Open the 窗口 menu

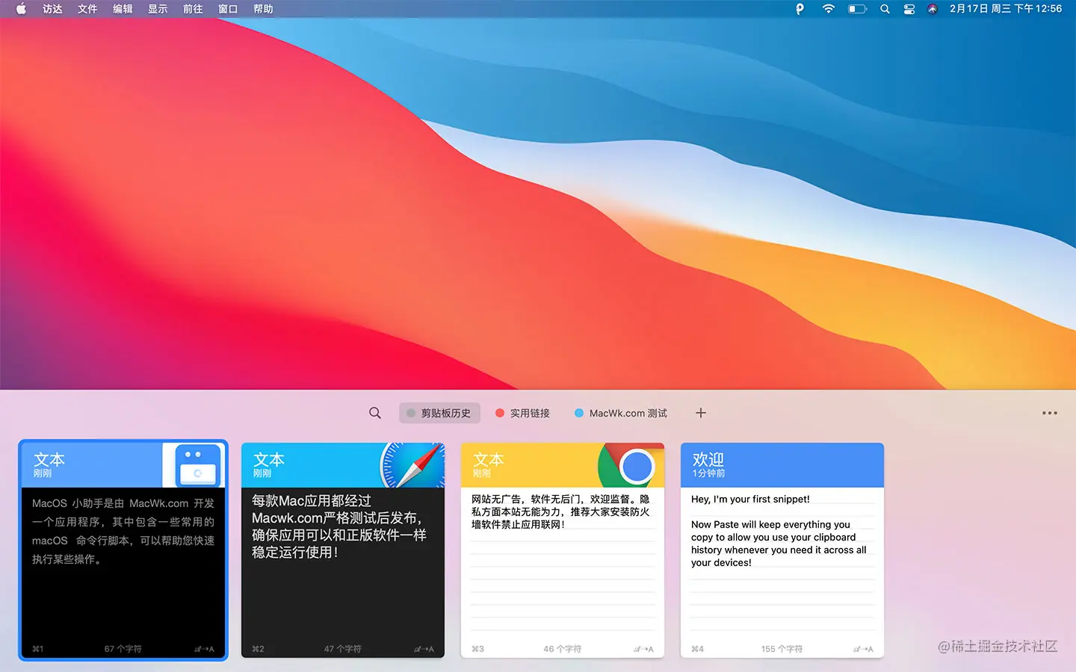click(228, 9)
